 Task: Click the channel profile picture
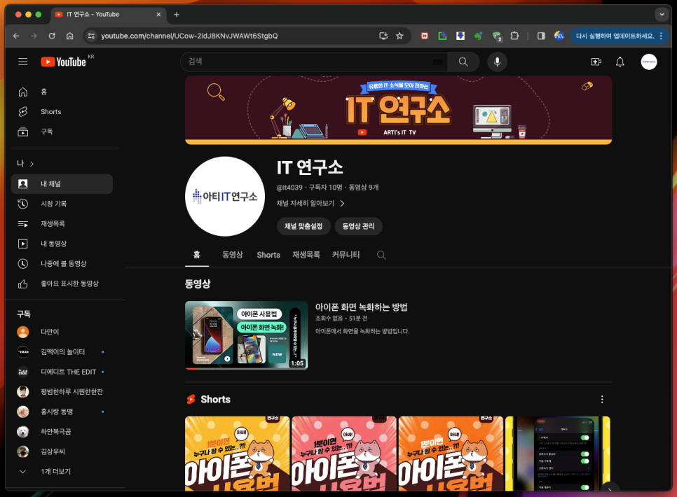225,196
